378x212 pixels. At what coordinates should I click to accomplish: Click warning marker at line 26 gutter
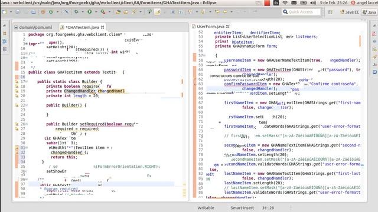coord(17,124)
